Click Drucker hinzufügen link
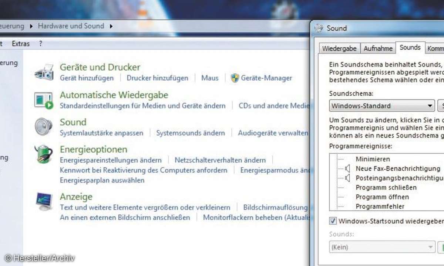444x266 pixels. coord(157,78)
